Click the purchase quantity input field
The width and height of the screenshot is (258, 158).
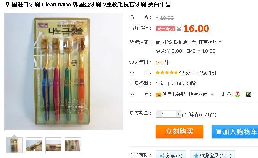(168, 114)
